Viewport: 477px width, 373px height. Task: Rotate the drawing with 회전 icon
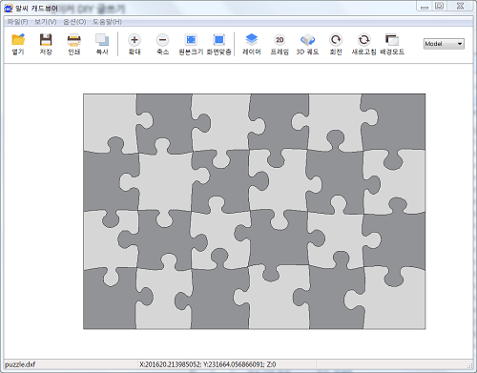pyautogui.click(x=336, y=44)
